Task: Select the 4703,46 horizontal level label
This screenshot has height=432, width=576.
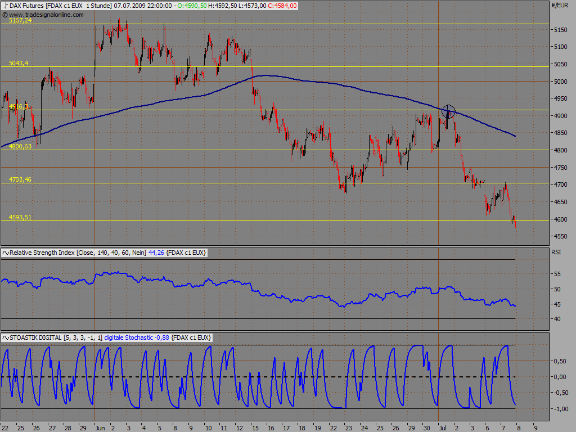Action: click(x=20, y=179)
